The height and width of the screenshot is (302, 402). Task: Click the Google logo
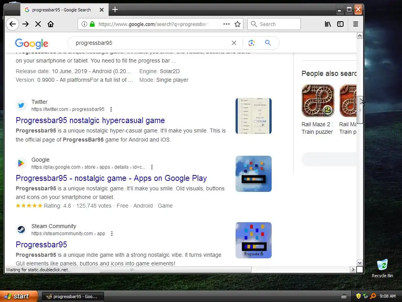click(x=31, y=43)
